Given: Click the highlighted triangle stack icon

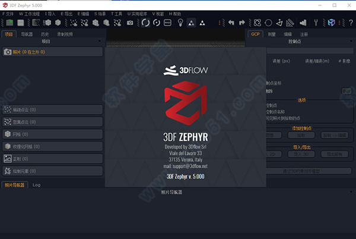Looking at the screenshot, I should (192, 23).
